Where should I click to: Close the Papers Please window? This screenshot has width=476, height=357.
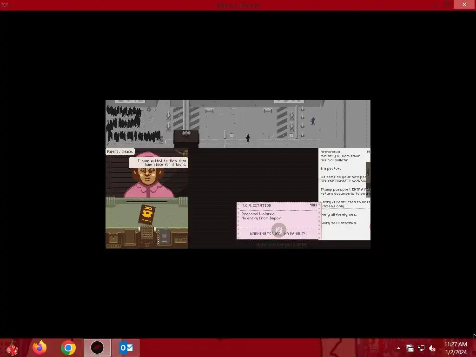coord(464,4)
